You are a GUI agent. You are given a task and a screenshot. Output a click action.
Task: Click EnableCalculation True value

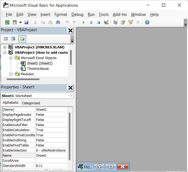(51, 130)
